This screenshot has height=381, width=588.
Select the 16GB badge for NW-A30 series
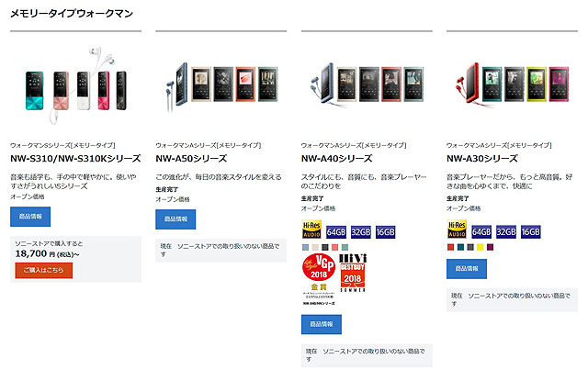pos(531,232)
